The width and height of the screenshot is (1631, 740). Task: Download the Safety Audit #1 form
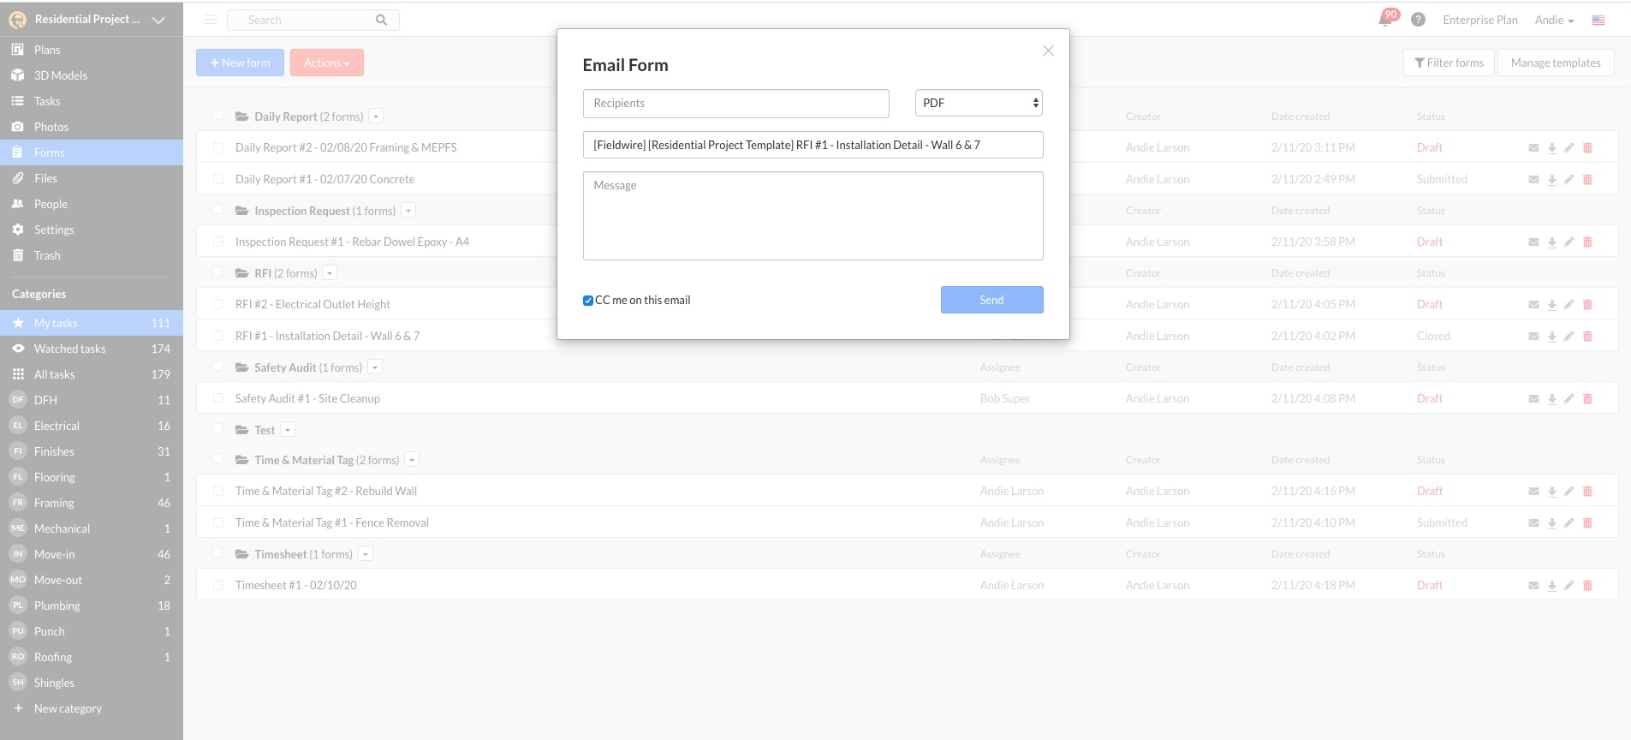point(1551,399)
